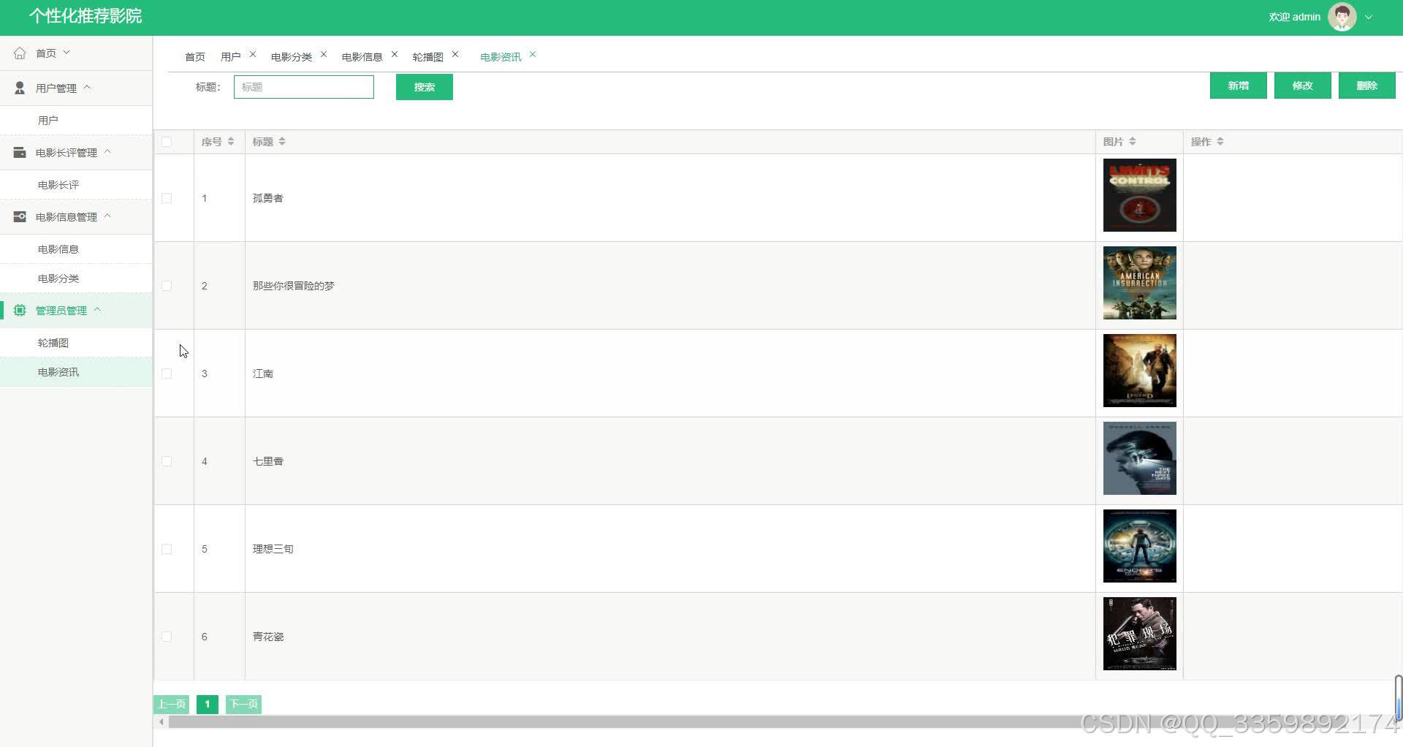Switch to the 轮播图 tab
This screenshot has width=1403, height=747.
tap(428, 57)
